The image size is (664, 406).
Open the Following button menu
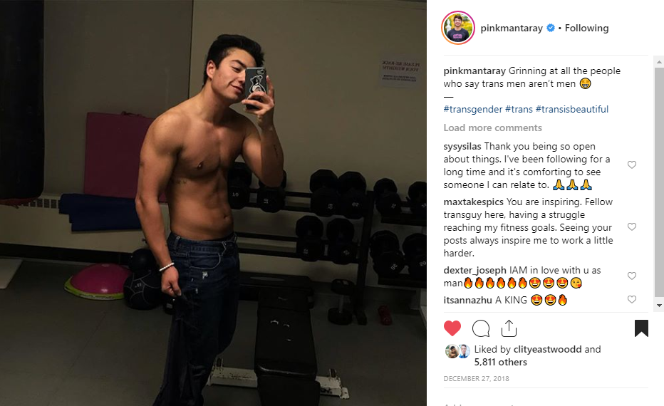click(586, 28)
